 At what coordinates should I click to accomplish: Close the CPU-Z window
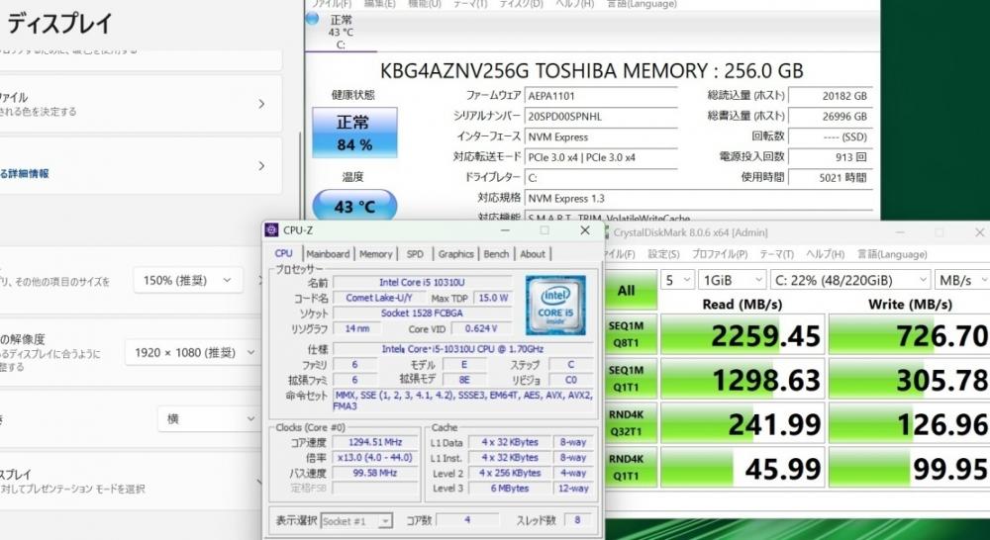pos(585,230)
